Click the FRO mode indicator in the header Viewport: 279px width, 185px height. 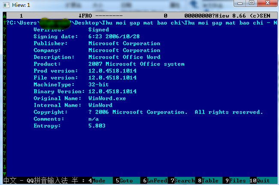pos(85,16)
